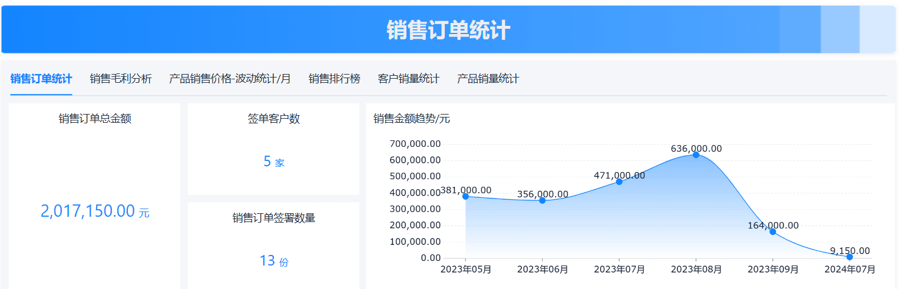Click the 9,150.00 data label
This screenshot has width=902, height=289.
(850, 251)
